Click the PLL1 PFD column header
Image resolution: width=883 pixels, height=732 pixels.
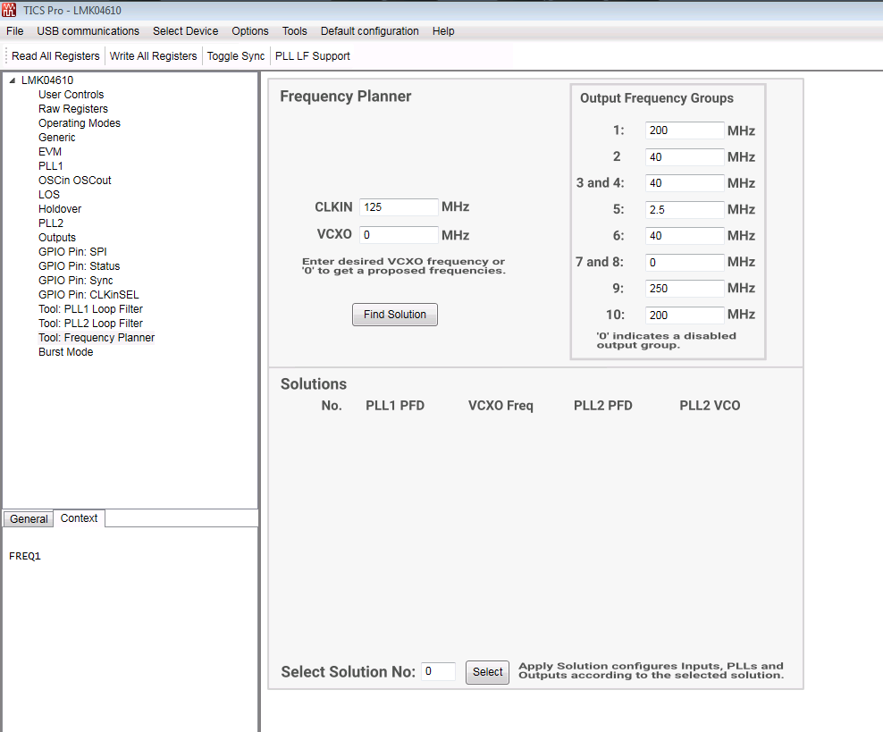395,406
